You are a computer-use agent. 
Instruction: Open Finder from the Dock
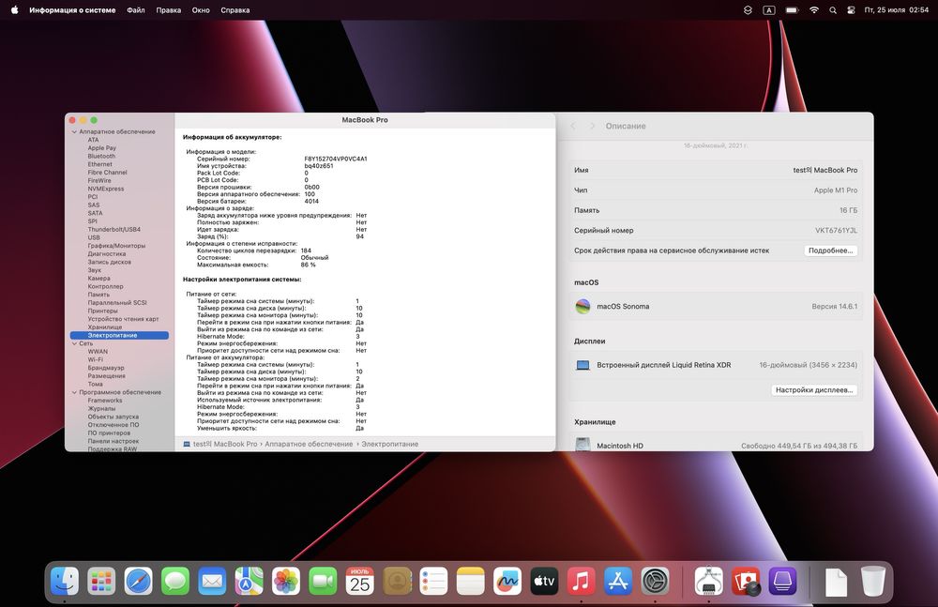tap(65, 581)
